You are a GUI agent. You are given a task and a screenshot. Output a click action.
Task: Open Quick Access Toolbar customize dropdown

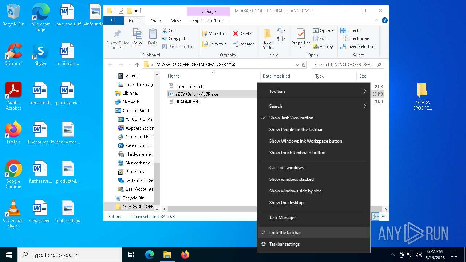tap(136, 11)
